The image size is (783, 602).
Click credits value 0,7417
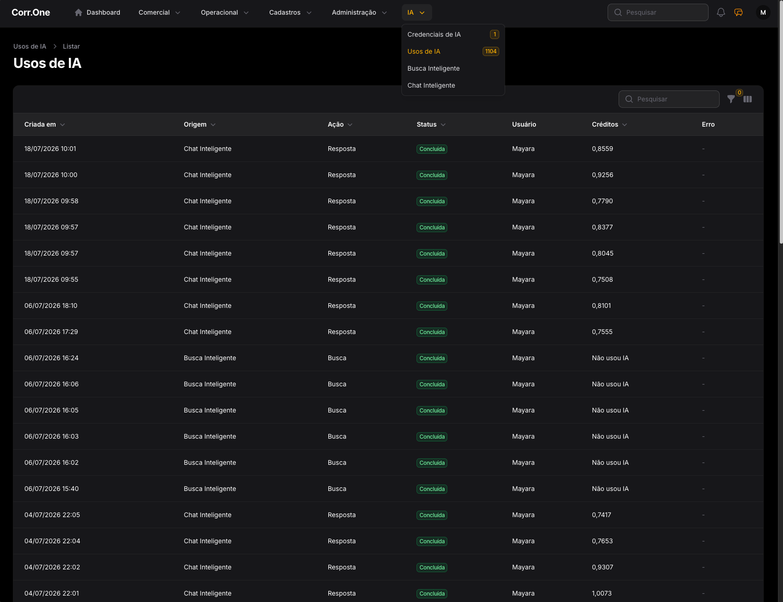(602, 515)
